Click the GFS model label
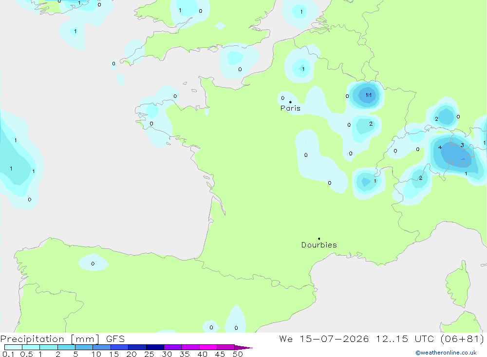 pos(115,339)
